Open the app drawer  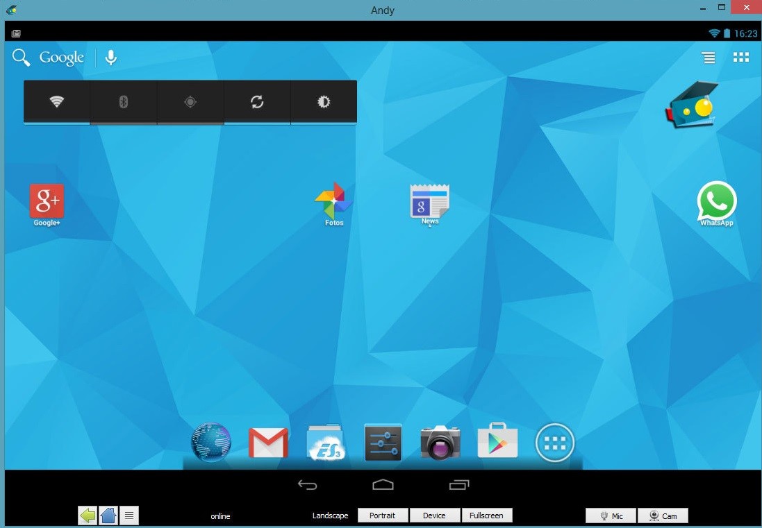(554, 442)
